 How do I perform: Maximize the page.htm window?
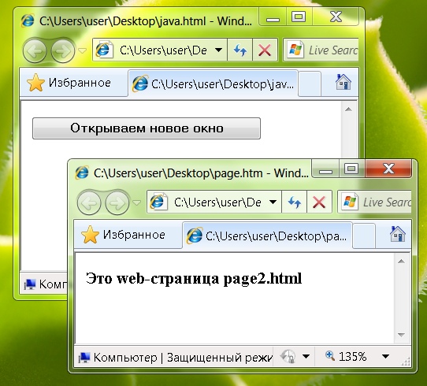point(351,169)
